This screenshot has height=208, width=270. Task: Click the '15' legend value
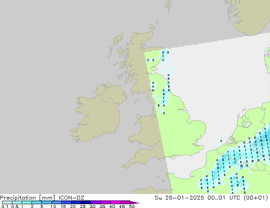pyautogui.click(x=63, y=206)
